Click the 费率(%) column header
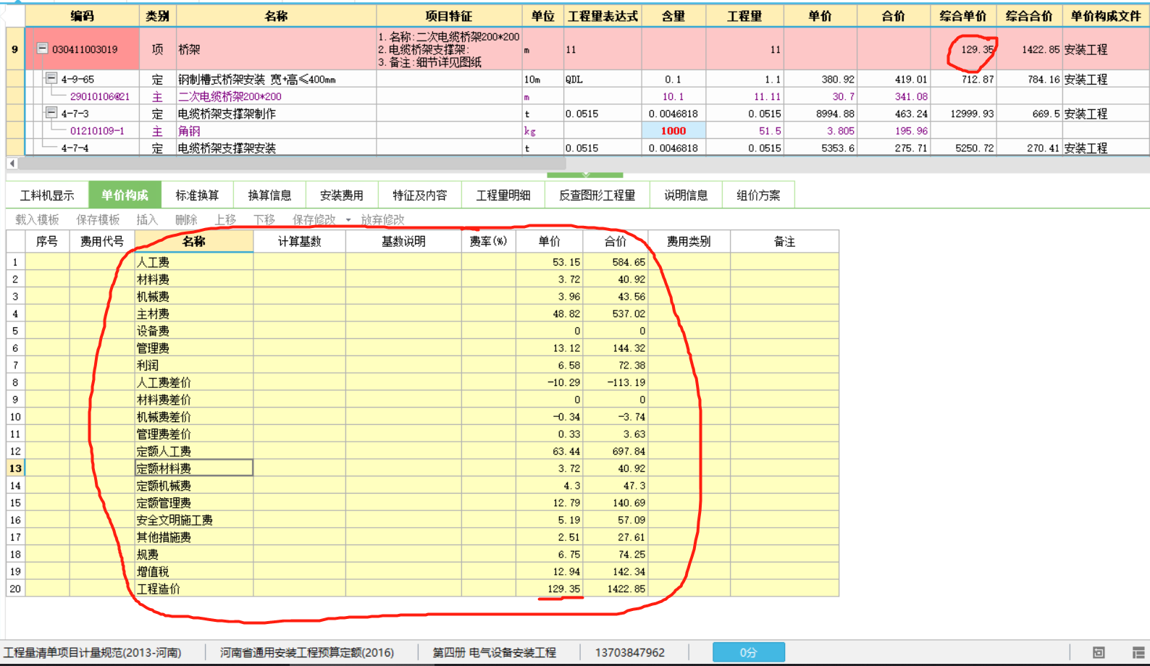This screenshot has height=666, width=1150. 488,241
